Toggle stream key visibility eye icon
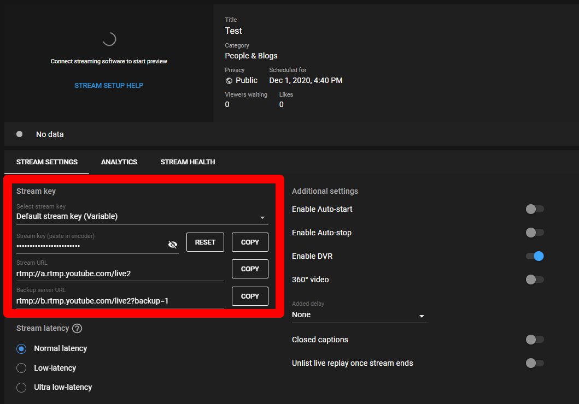Image resolution: width=579 pixels, height=404 pixels. point(173,245)
